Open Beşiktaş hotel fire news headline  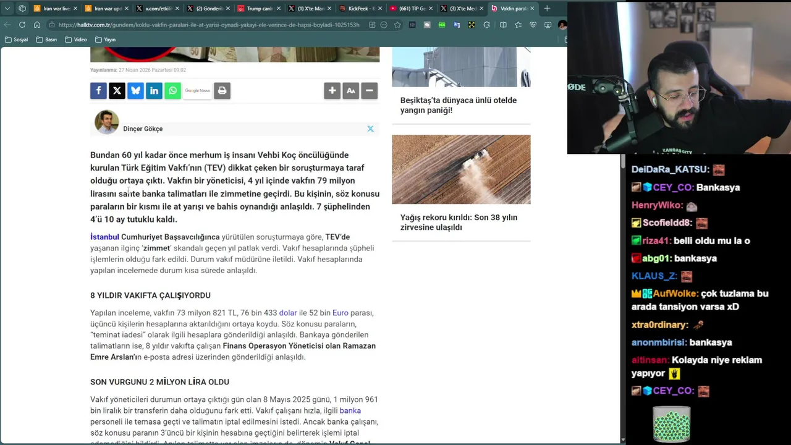coord(459,105)
